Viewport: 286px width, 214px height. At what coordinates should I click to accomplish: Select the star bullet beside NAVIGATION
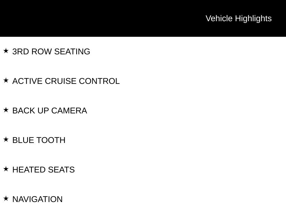click(6, 198)
